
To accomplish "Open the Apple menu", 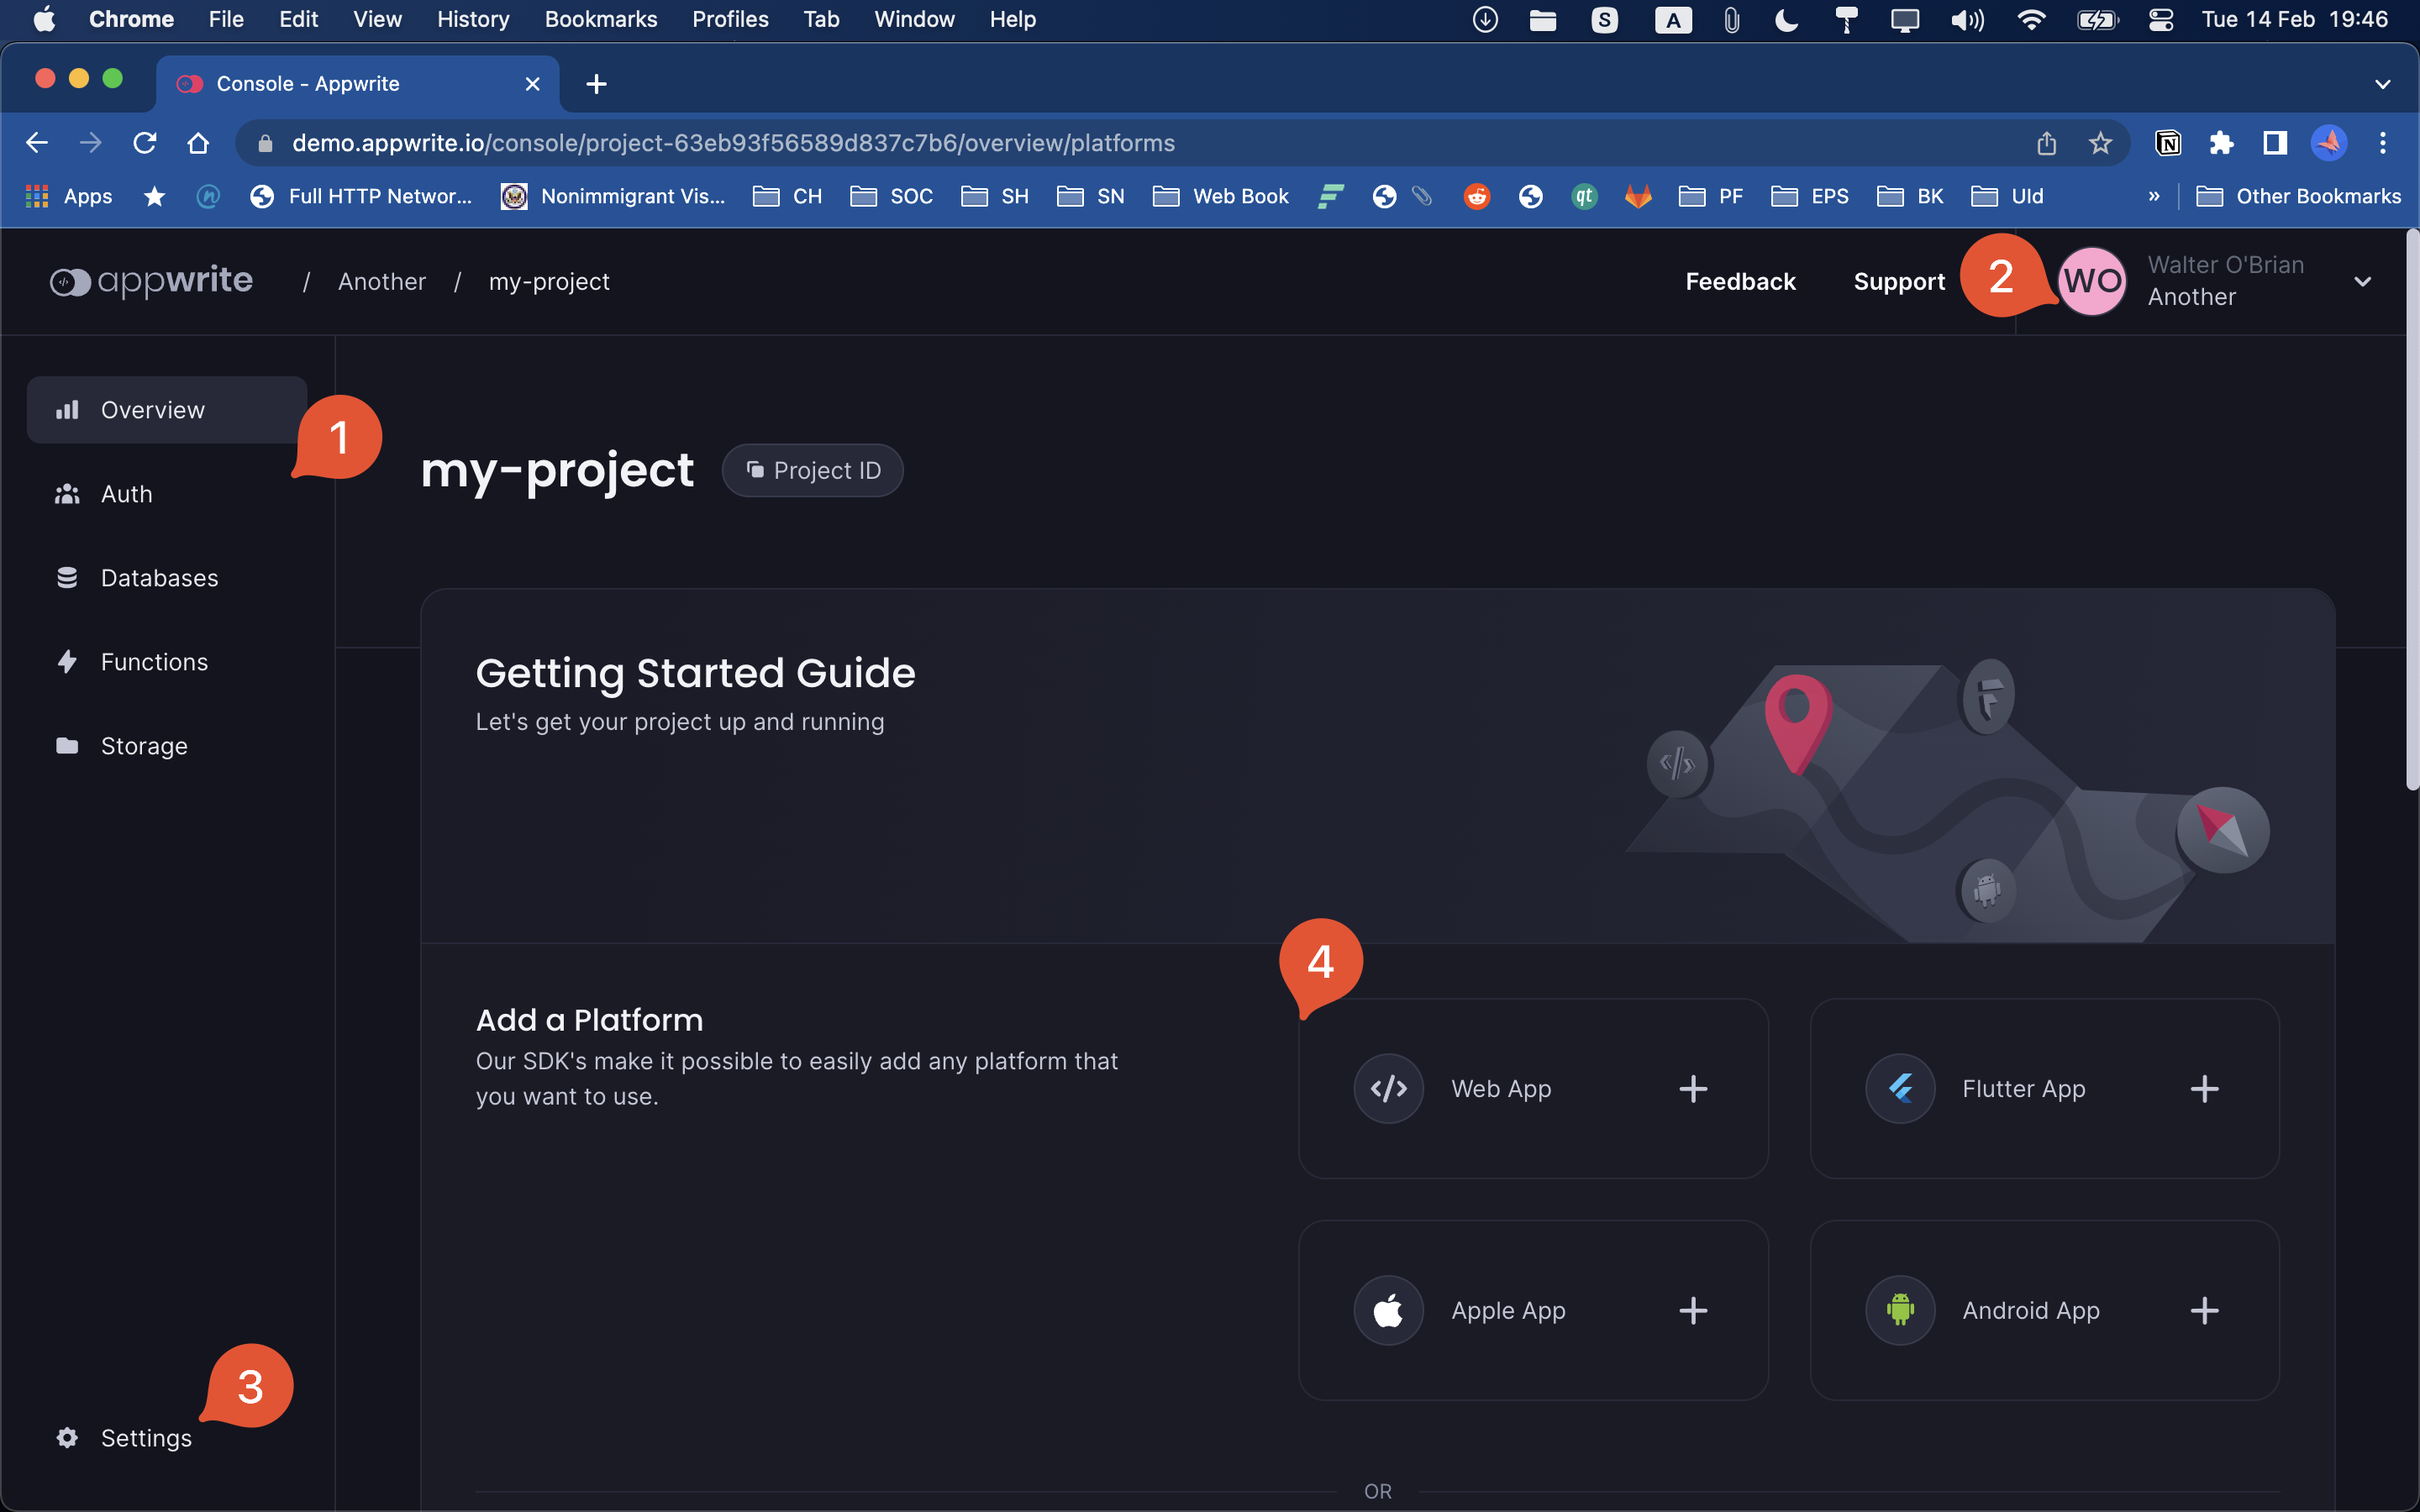I will coord(44,19).
